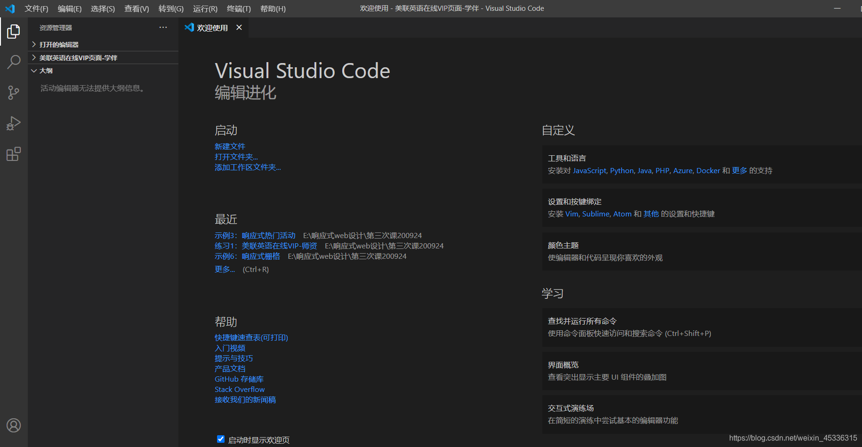Click the 打开文件夹... link
862x447 pixels.
(236, 157)
